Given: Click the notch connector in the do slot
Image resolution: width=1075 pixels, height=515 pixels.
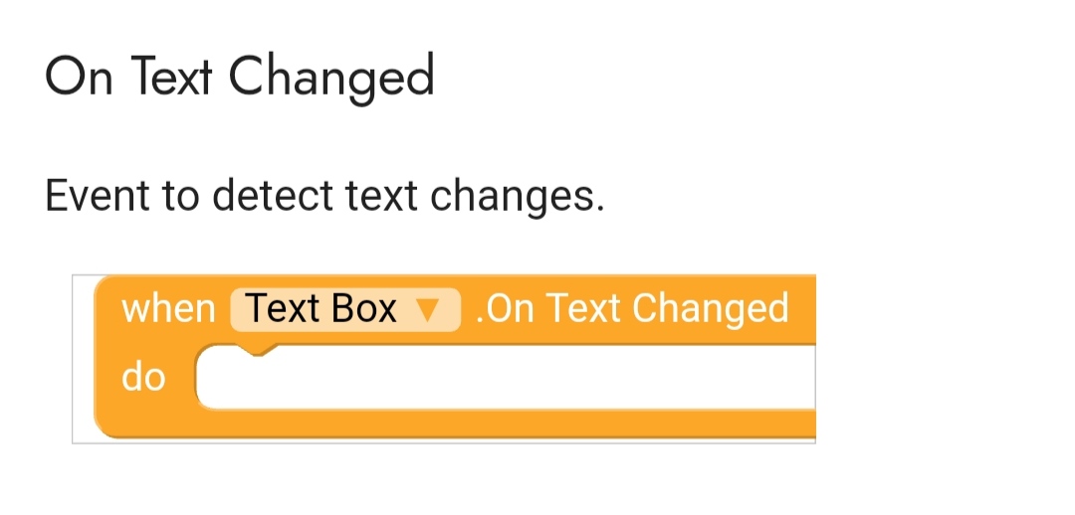Looking at the screenshot, I should coord(257,350).
